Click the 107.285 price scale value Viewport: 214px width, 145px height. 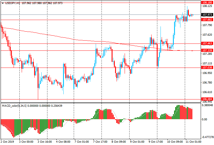[x=207, y=54]
